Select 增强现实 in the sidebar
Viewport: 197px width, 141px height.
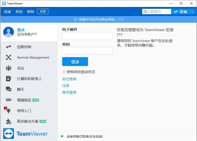[29, 100]
